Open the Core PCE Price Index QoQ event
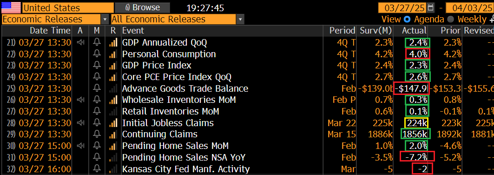The height and width of the screenshot is (175, 494). (177, 77)
